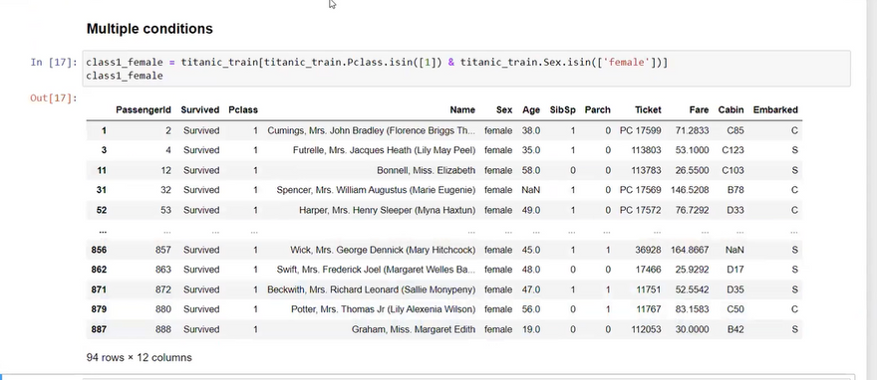877x380 pixels.
Task: Click the SibSp column header
Action: point(563,110)
